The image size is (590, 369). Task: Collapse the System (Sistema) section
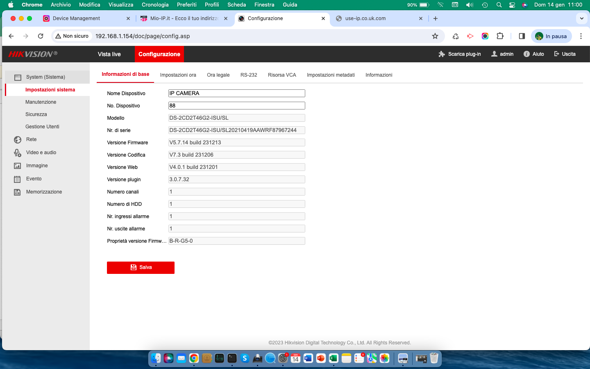click(x=45, y=77)
